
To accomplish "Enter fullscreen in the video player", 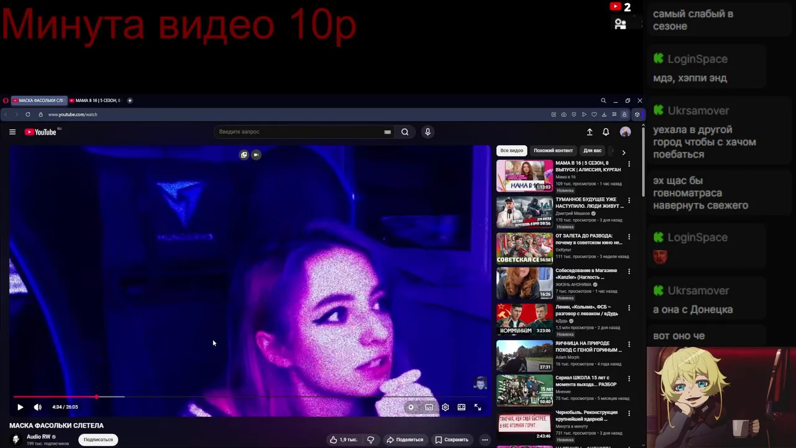I will 478,407.
